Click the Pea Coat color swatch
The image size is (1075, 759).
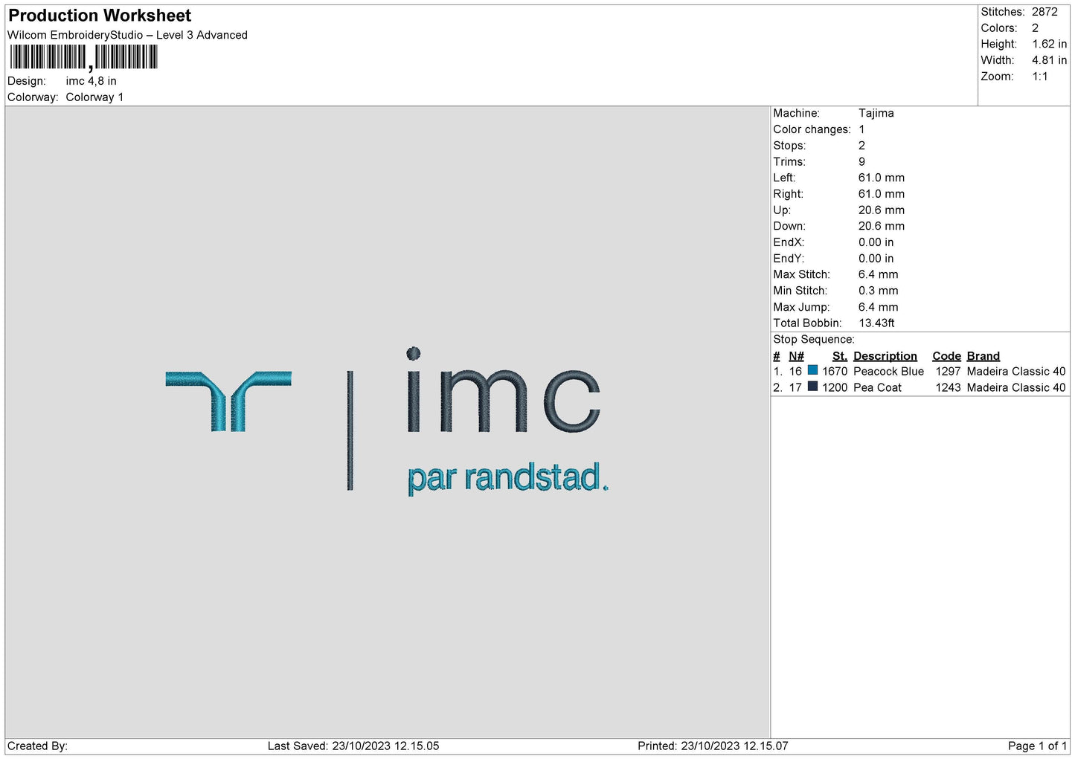pos(812,387)
